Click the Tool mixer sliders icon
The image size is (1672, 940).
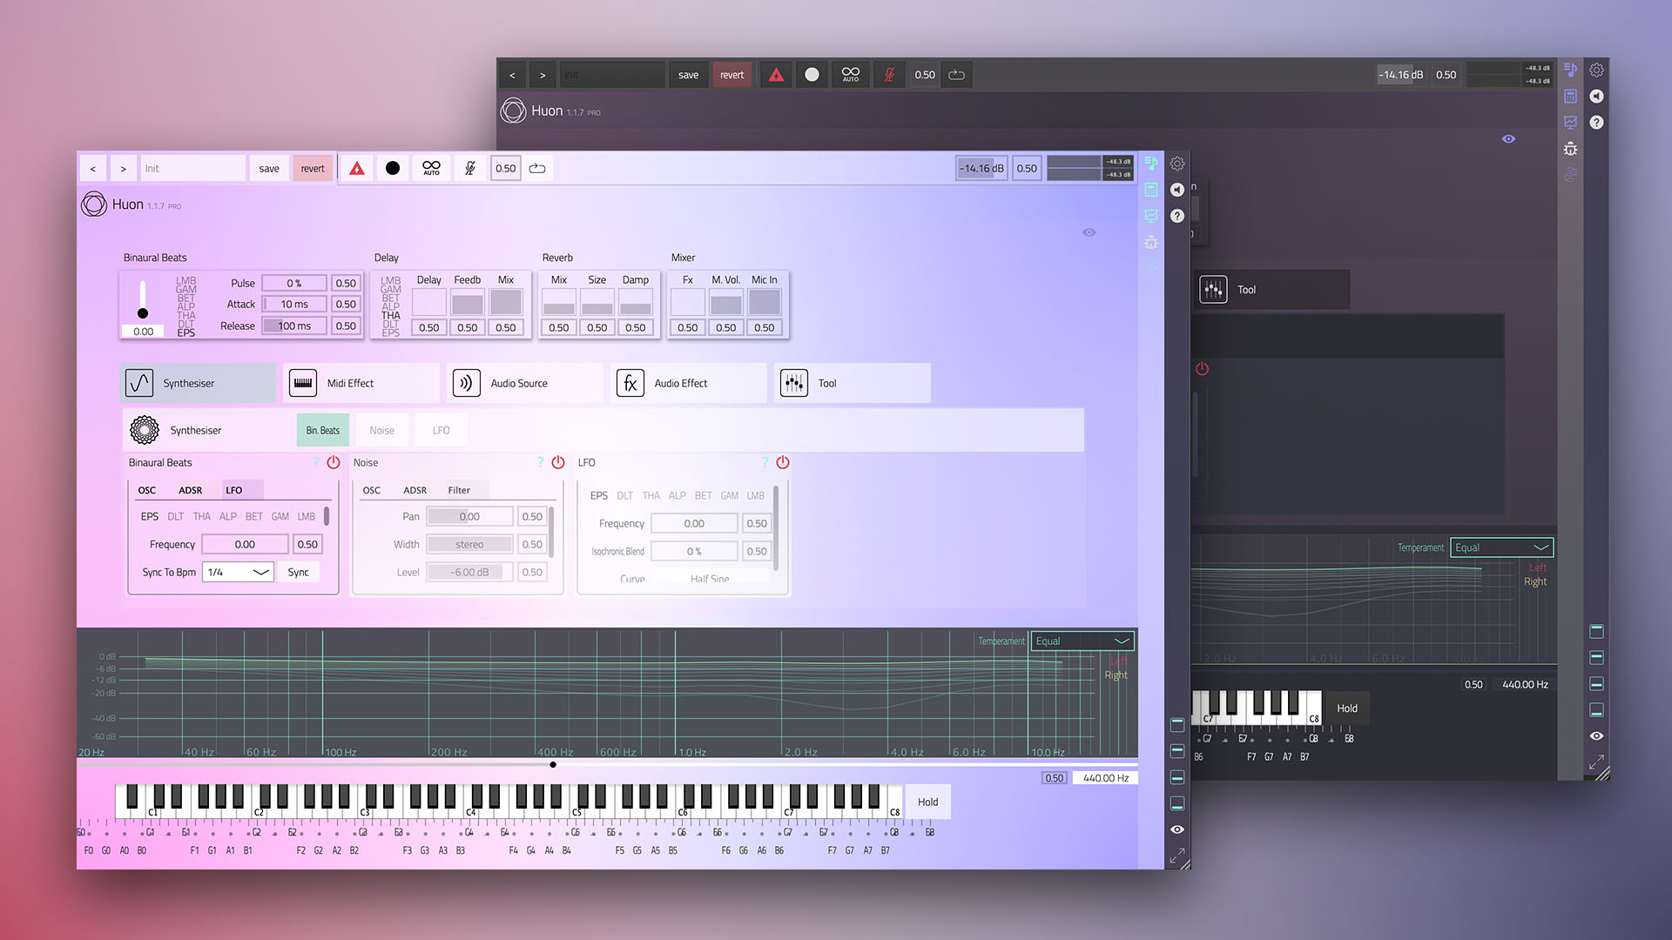[x=794, y=383]
